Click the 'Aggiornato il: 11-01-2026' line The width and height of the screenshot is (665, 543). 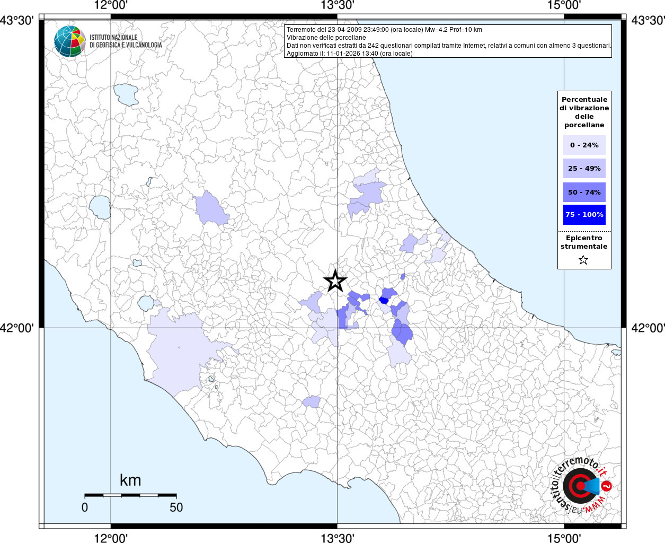pyautogui.click(x=349, y=54)
